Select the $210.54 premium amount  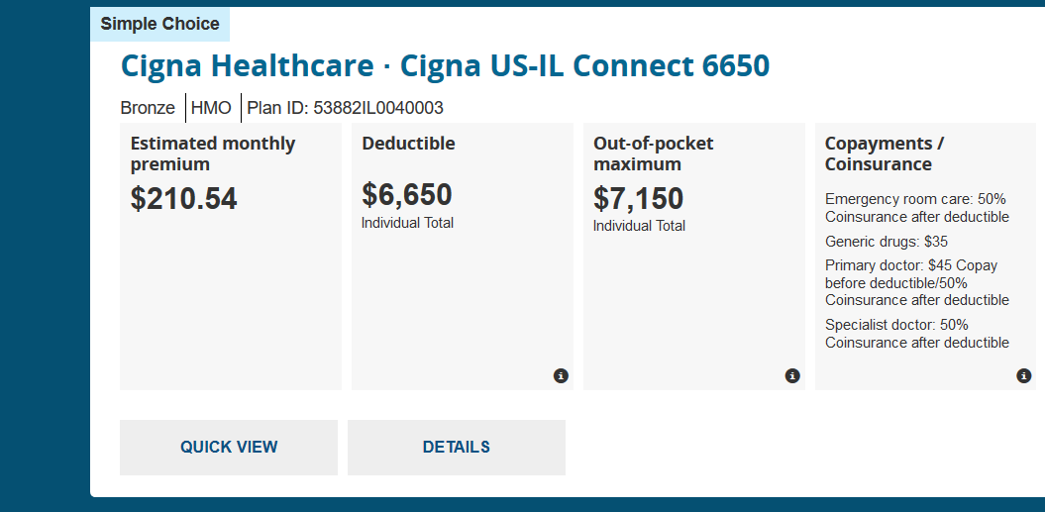tap(183, 199)
